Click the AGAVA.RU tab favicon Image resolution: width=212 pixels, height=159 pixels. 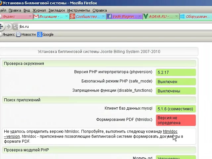coord(145,16)
